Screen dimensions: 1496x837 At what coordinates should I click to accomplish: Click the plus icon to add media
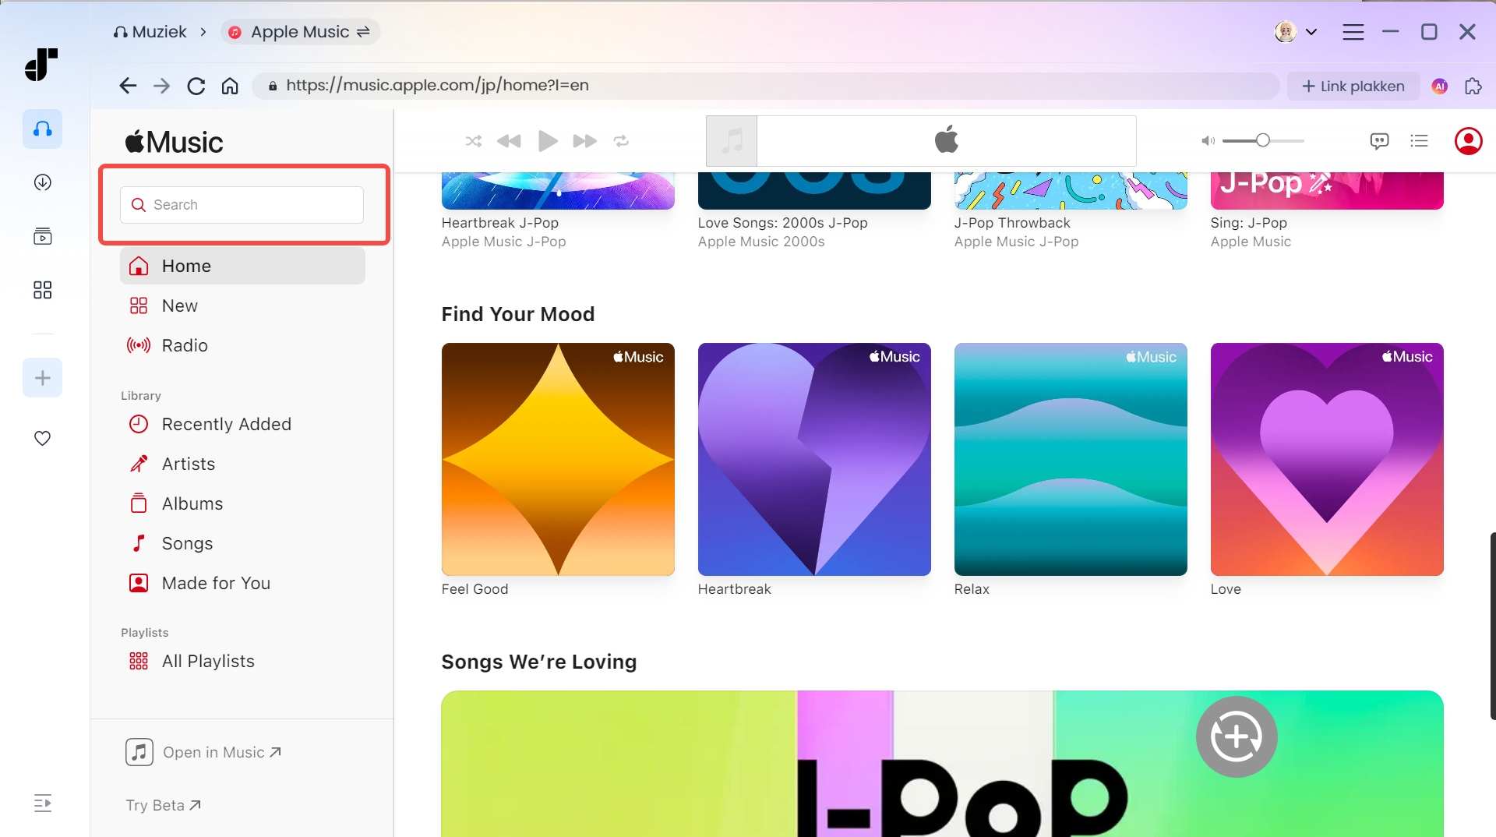tap(42, 378)
